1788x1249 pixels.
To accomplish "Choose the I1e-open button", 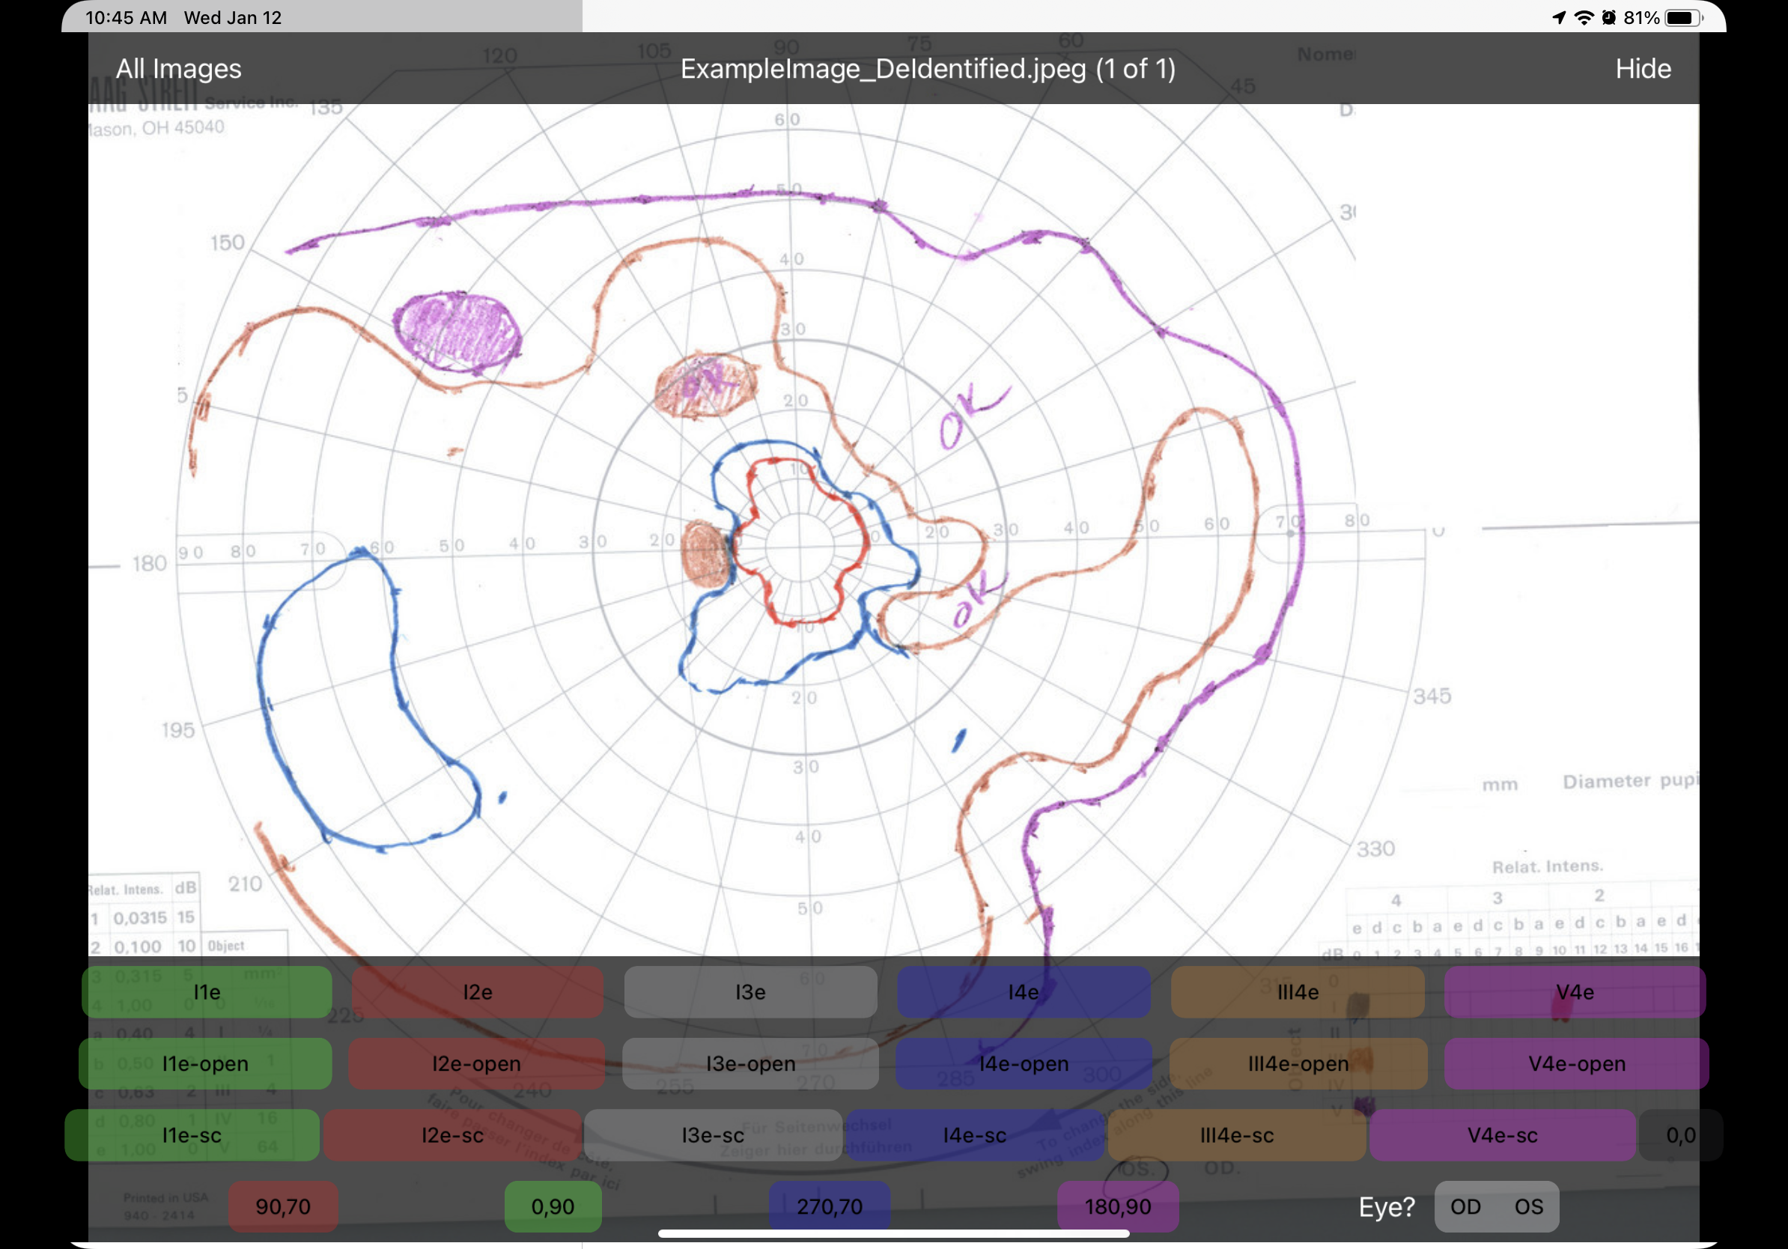I will tap(205, 1064).
